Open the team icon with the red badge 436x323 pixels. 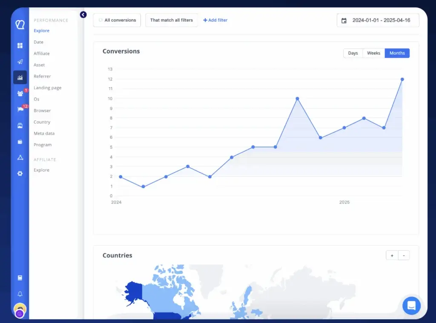coord(19,93)
